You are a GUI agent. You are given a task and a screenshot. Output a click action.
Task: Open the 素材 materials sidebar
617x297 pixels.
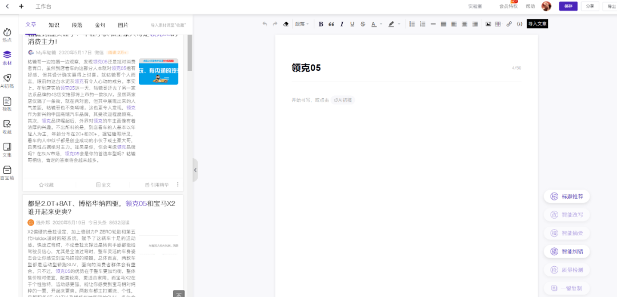click(x=7, y=58)
